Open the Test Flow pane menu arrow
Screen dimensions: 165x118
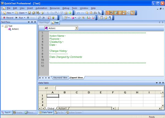click(x=29, y=22)
